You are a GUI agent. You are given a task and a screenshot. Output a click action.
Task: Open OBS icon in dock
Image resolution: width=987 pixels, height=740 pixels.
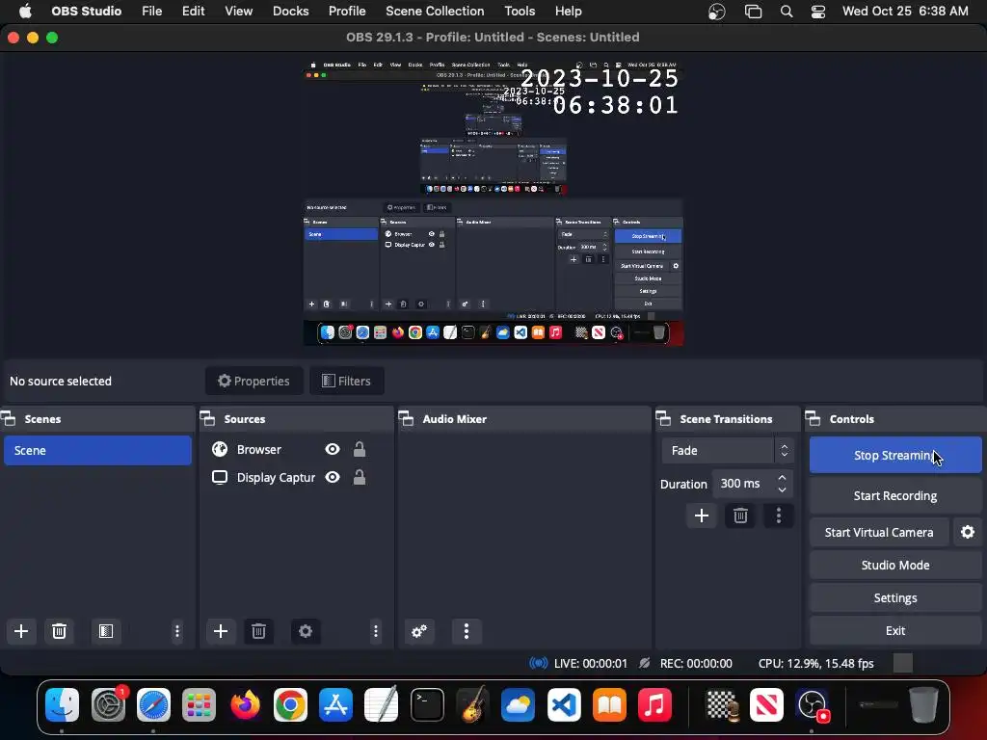tap(813, 704)
